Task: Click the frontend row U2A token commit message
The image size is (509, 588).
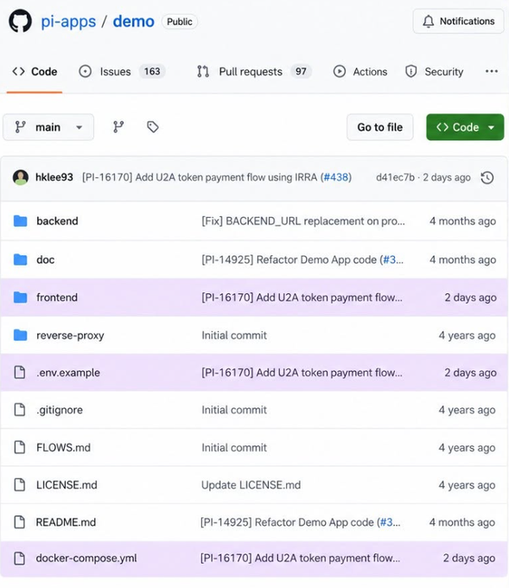Action: click(x=302, y=297)
